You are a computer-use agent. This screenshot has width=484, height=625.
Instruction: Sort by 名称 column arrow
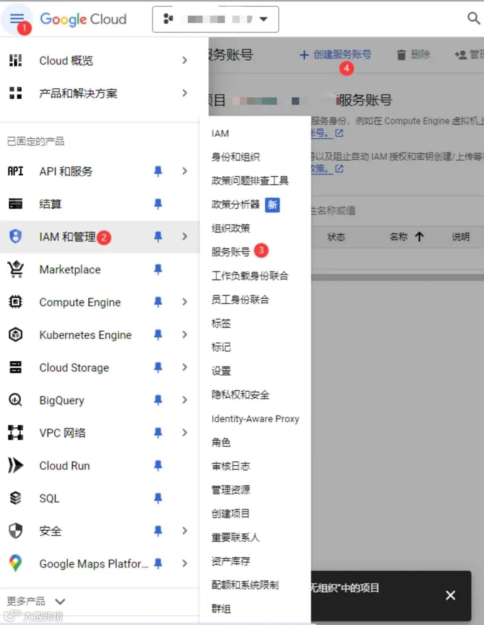(419, 236)
